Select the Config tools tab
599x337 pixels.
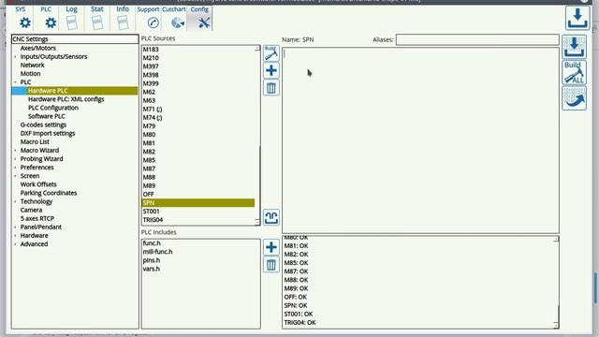(x=199, y=18)
